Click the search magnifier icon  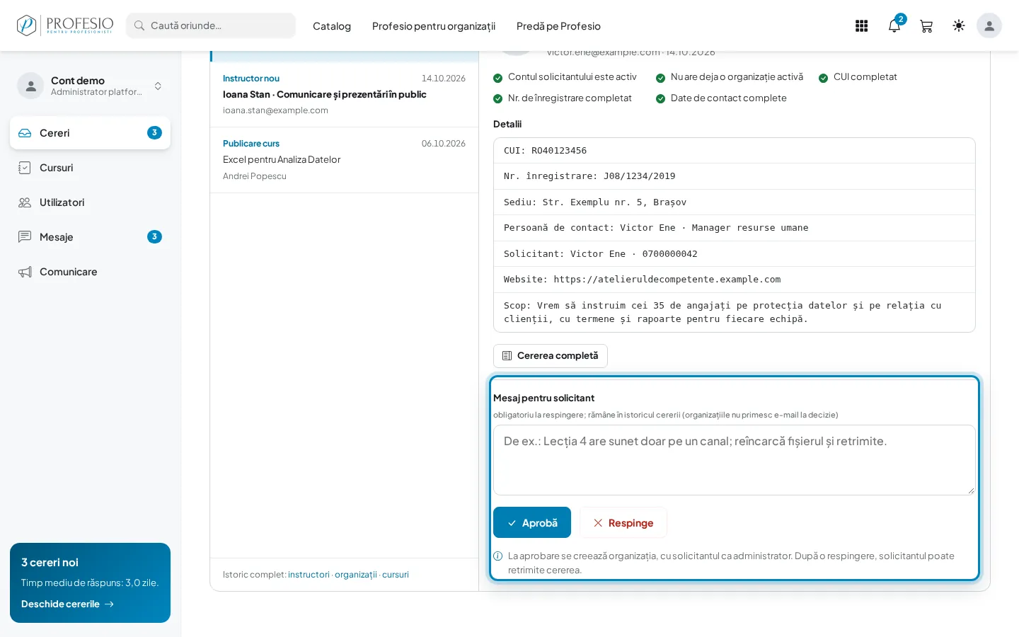tap(139, 25)
